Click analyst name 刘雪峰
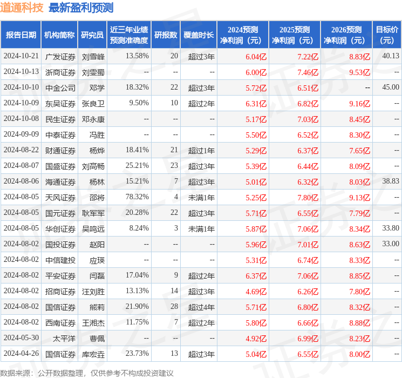This screenshot has width=402, height=378. click(x=93, y=57)
